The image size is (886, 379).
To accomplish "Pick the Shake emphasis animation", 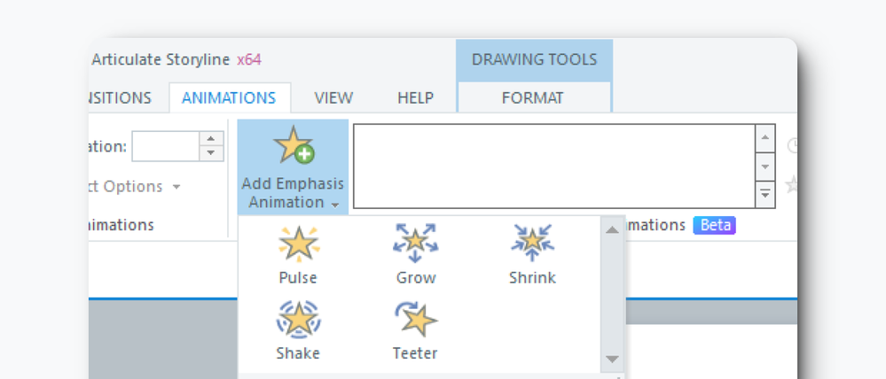I will pyautogui.click(x=297, y=328).
